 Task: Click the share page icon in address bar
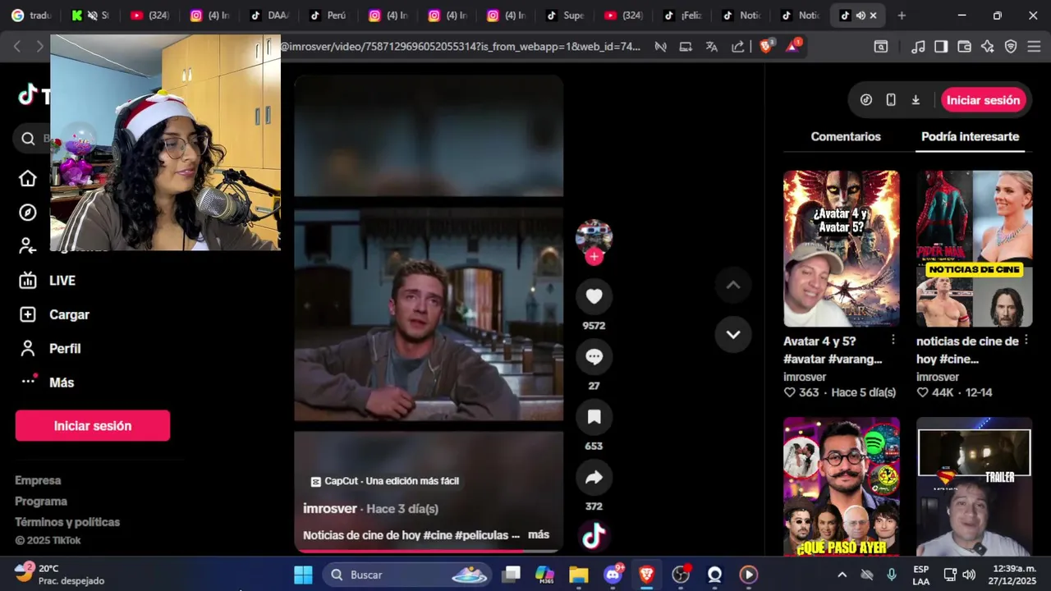(737, 47)
